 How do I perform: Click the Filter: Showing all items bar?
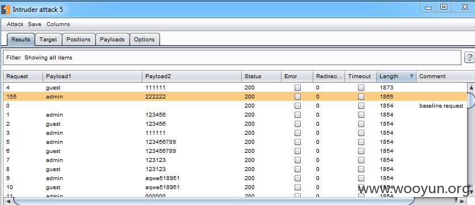click(x=232, y=57)
